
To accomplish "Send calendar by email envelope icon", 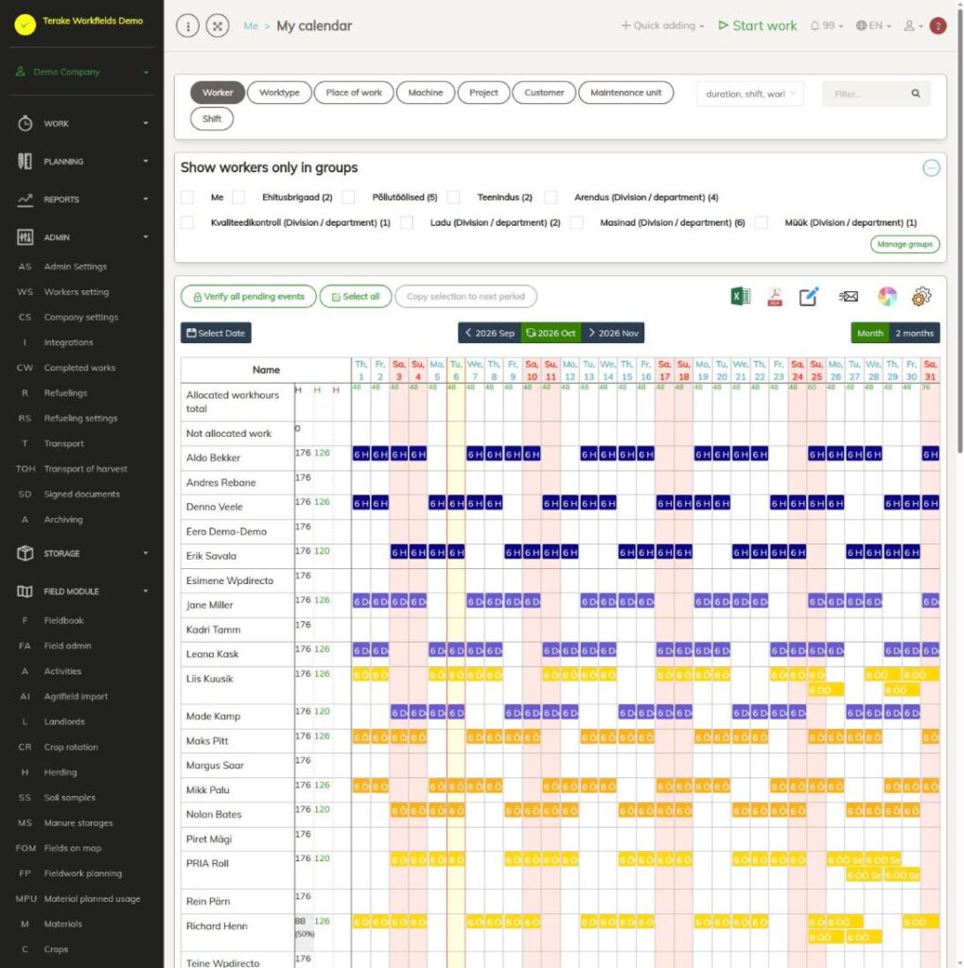I will coord(849,296).
